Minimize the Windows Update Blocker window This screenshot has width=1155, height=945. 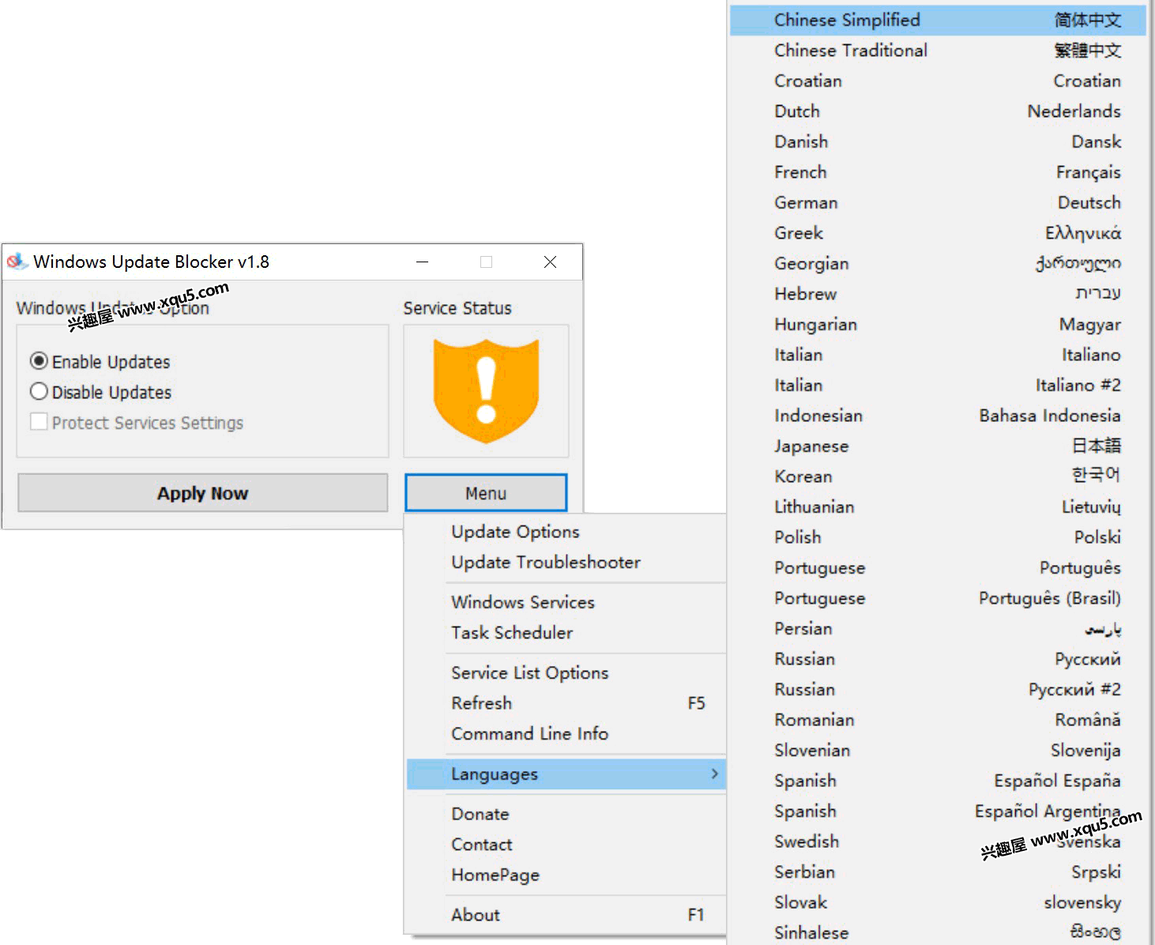coord(423,262)
